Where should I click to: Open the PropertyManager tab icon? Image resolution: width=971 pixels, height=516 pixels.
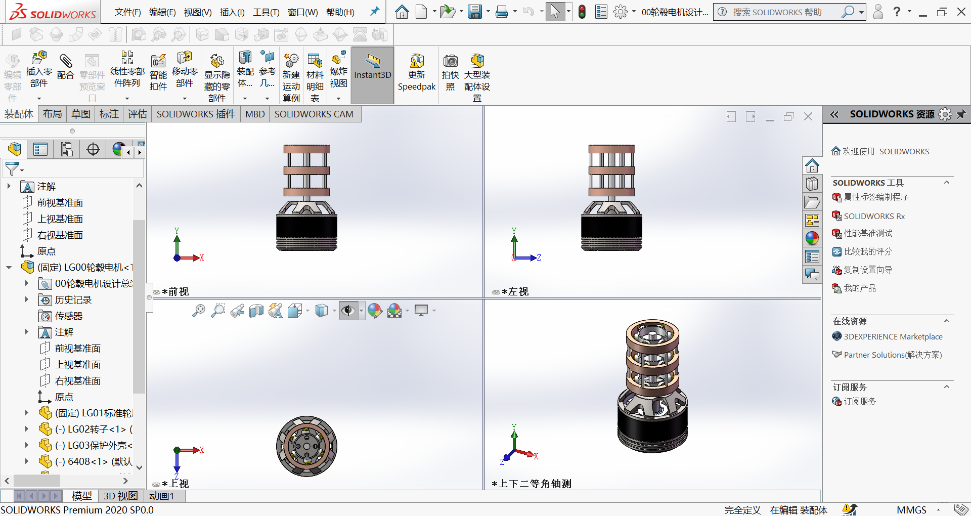coord(40,149)
